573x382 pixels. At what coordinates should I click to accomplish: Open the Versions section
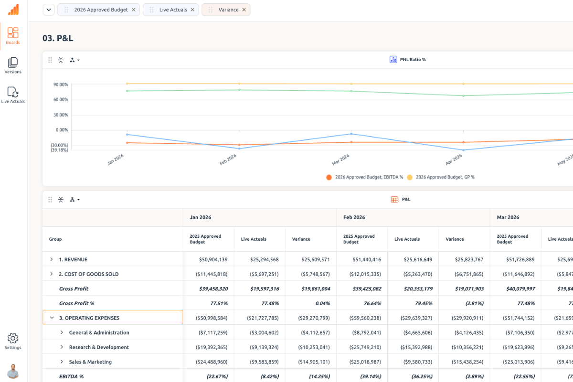pos(13,65)
